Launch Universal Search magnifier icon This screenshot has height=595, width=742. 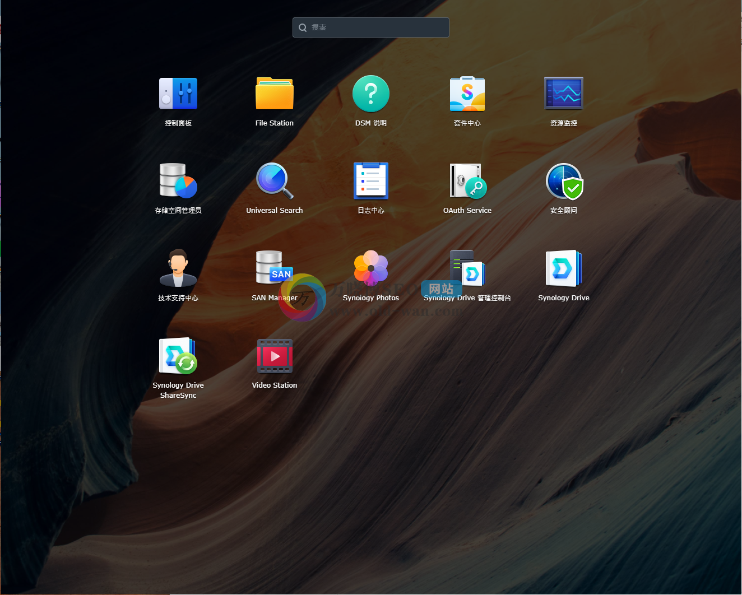click(x=275, y=181)
